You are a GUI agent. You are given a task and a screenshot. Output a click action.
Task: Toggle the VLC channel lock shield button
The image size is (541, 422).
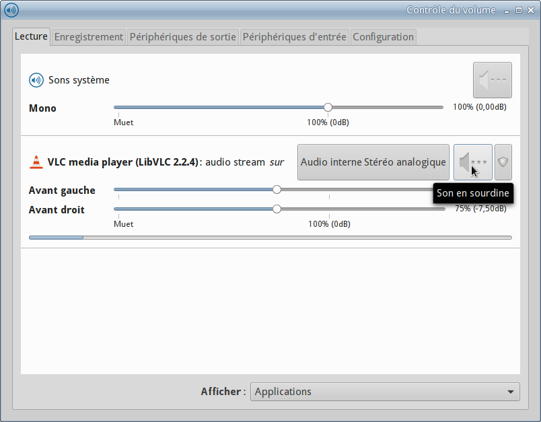tap(503, 162)
